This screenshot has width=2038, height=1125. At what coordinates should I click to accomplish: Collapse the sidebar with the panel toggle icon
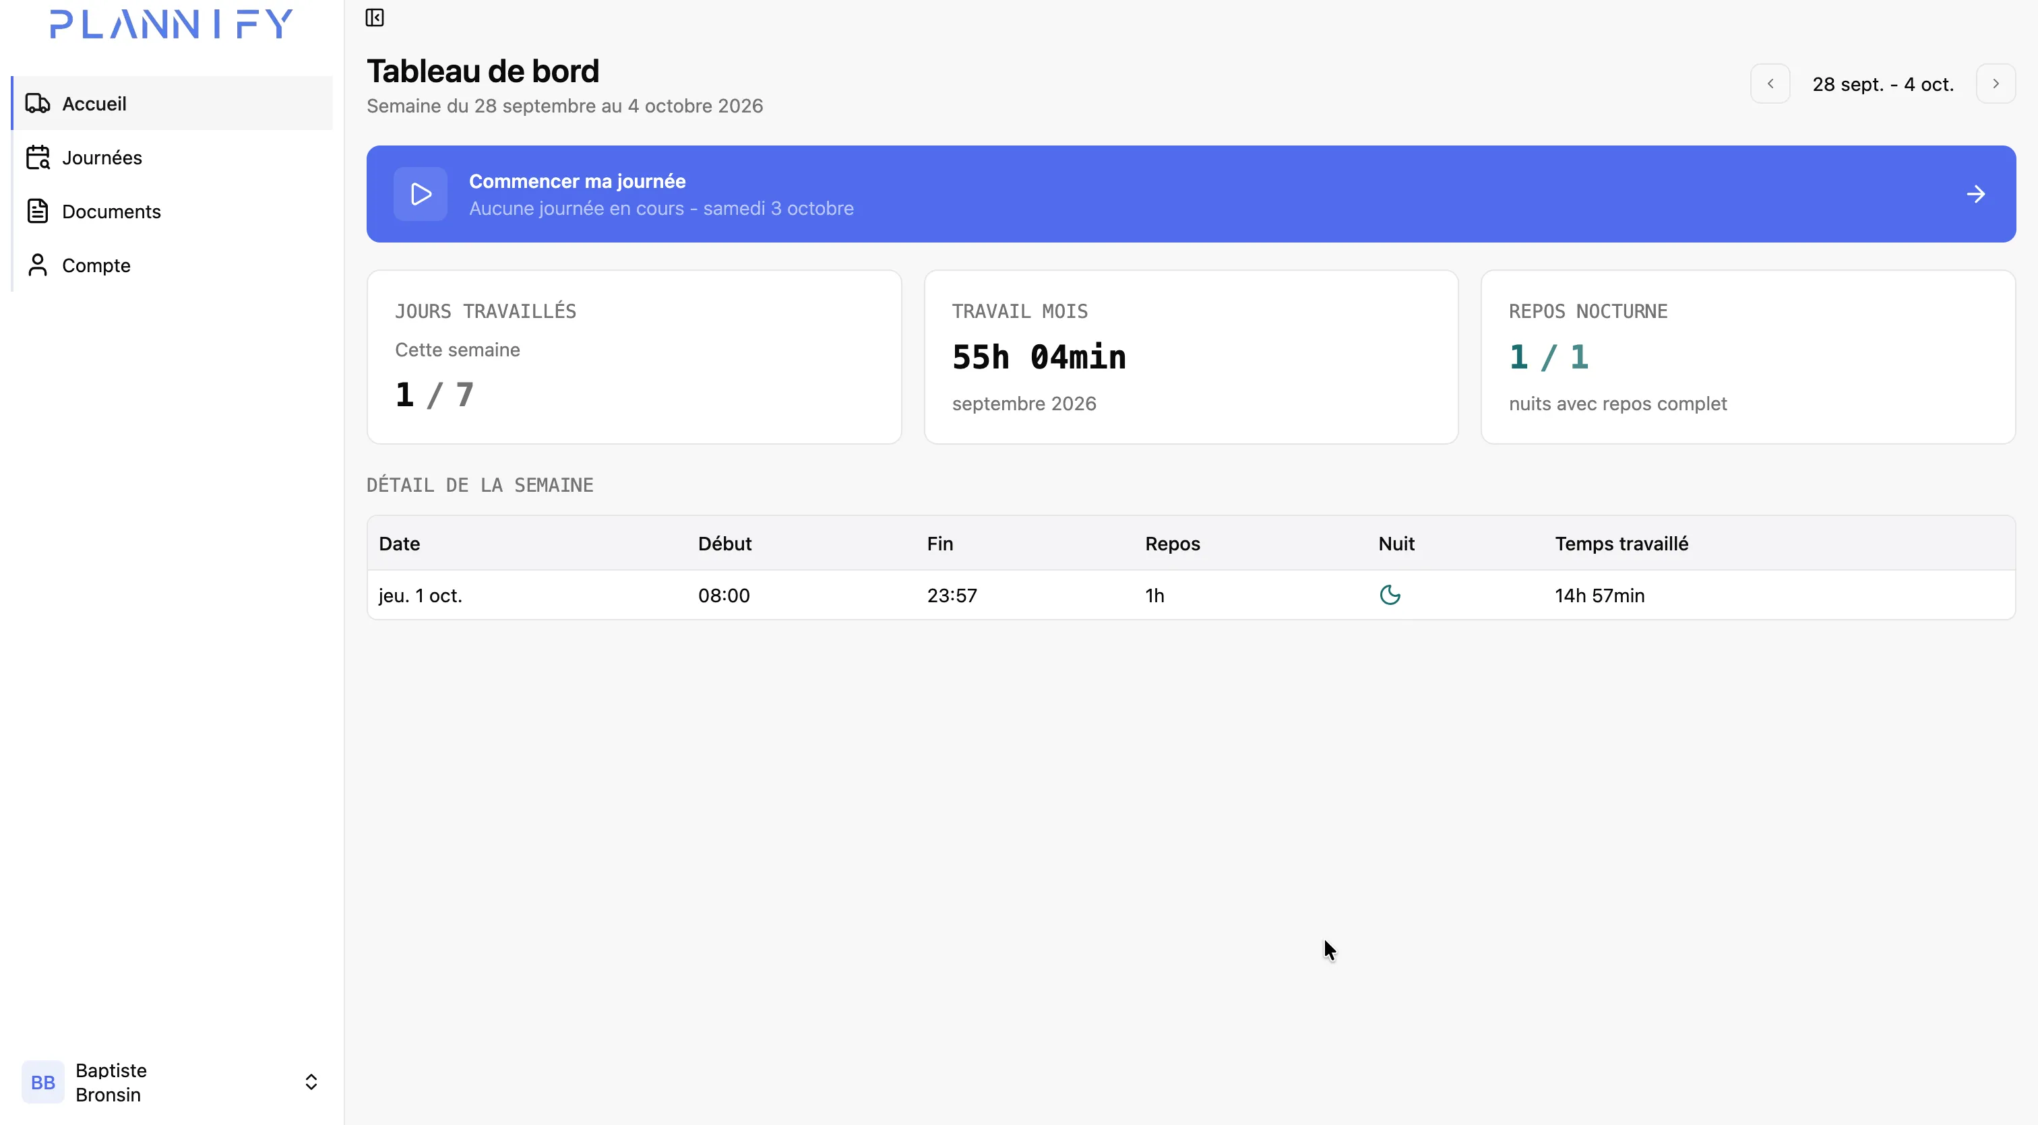(x=374, y=18)
